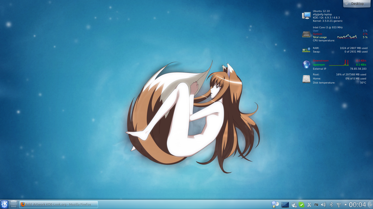Click the 'efg@efg-laptop' text
This screenshot has width=373, height=209.
(322, 14)
